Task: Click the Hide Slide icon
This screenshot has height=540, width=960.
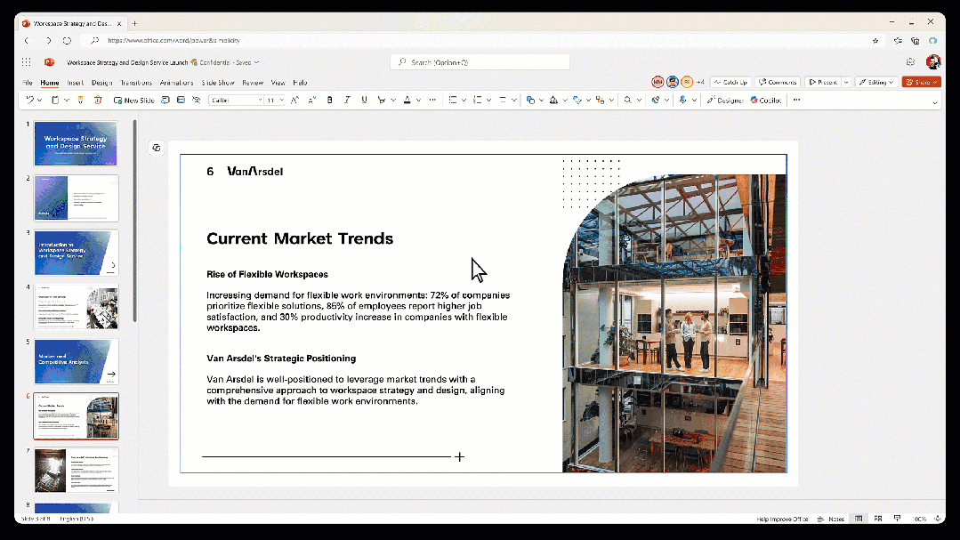Action: point(196,101)
